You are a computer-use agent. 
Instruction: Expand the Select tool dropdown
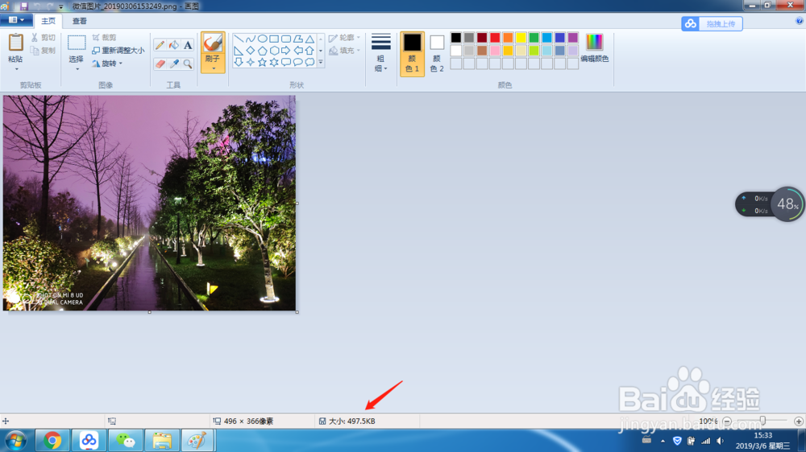pos(77,69)
